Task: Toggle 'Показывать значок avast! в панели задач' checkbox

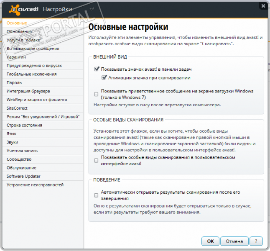Action: click(97, 69)
